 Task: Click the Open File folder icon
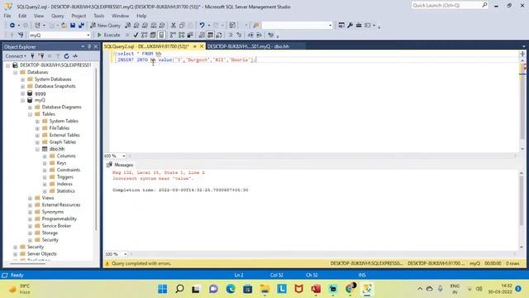click(x=64, y=26)
